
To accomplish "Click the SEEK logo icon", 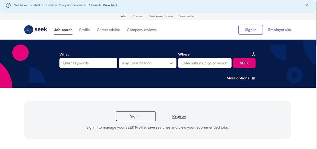I will (x=29, y=30).
